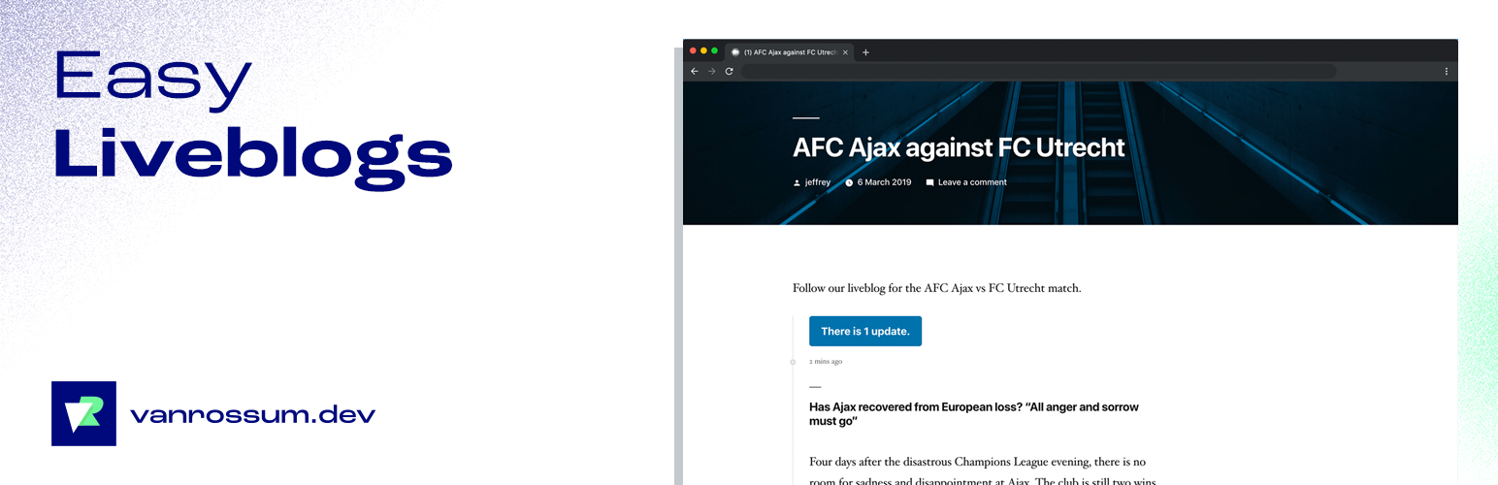Follow the Leave a comment link
The image size is (1498, 485).
[x=972, y=182]
